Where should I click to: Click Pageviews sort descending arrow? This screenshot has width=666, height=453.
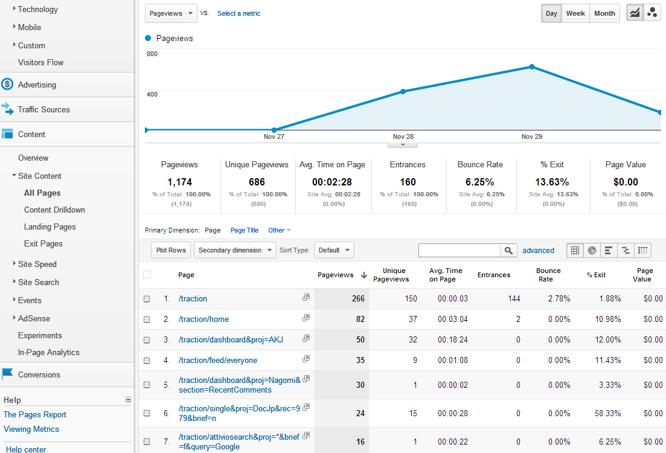click(364, 275)
